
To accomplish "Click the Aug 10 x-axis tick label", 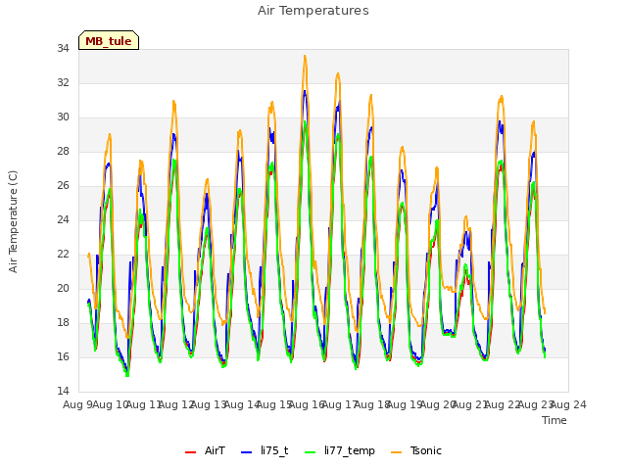I will pyautogui.click(x=111, y=404).
